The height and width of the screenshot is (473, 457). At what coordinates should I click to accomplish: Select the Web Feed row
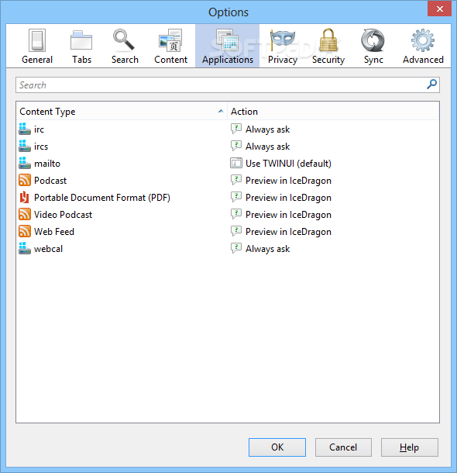[228, 231]
